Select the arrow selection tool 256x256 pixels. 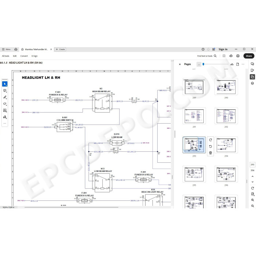click(x=5, y=84)
